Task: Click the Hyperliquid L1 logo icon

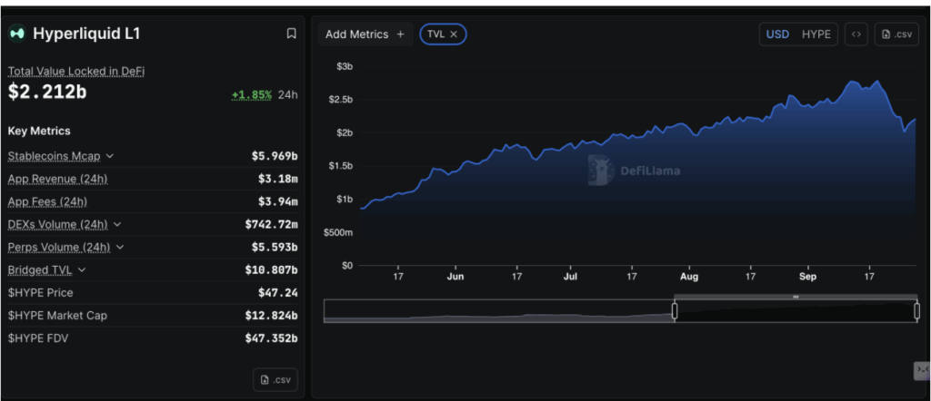Action: click(x=17, y=34)
